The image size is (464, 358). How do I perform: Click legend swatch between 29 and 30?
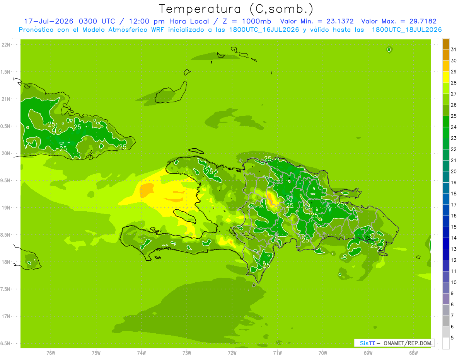pyautogui.click(x=446, y=66)
